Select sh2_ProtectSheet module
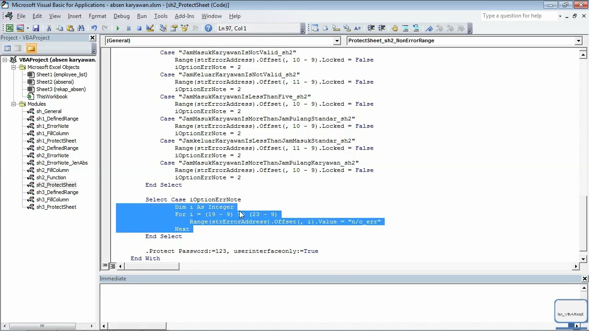The height and width of the screenshot is (331, 589). tap(56, 185)
